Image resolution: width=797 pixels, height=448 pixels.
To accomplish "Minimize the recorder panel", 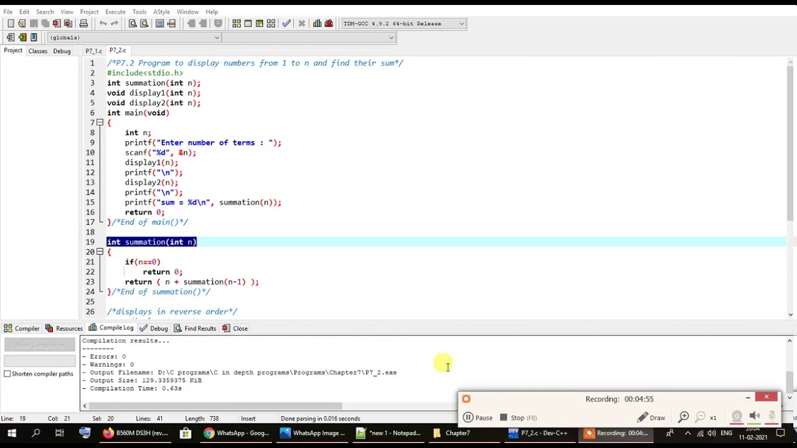I will click(748, 398).
